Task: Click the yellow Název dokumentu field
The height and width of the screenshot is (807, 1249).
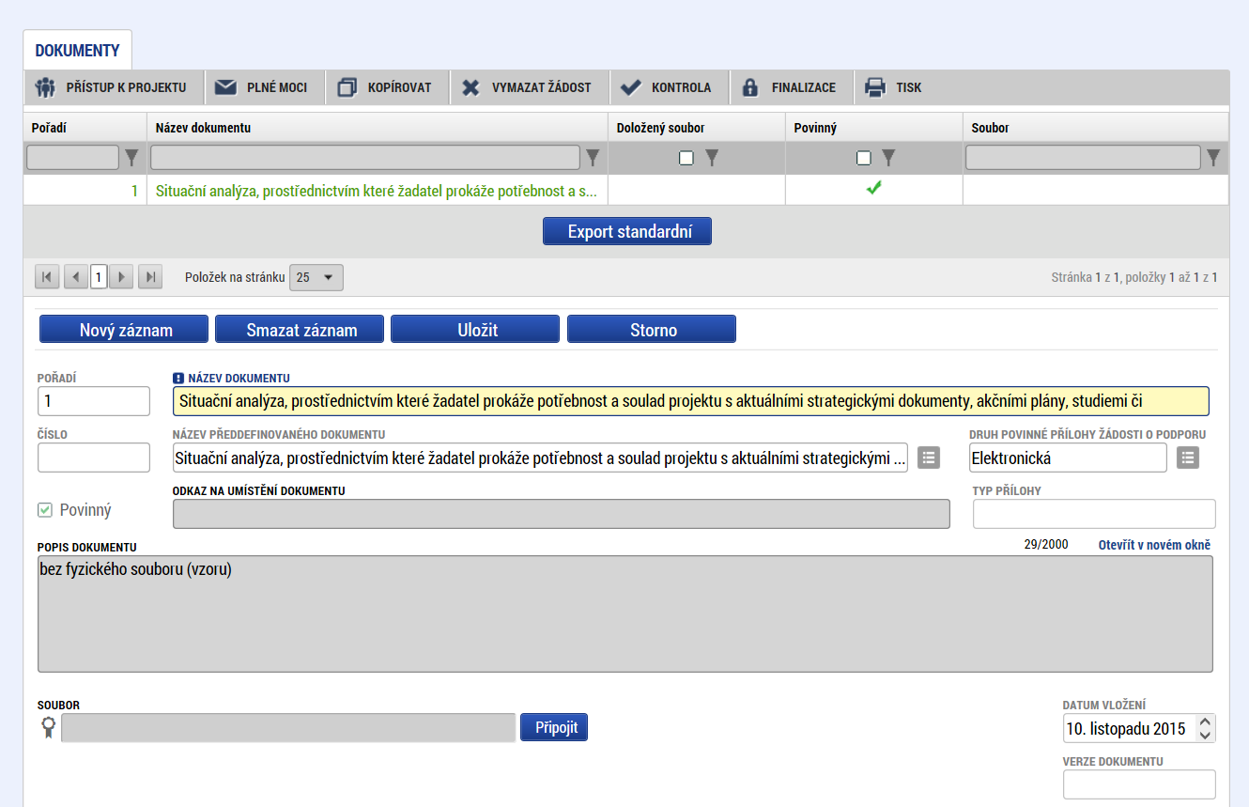Action: (691, 401)
